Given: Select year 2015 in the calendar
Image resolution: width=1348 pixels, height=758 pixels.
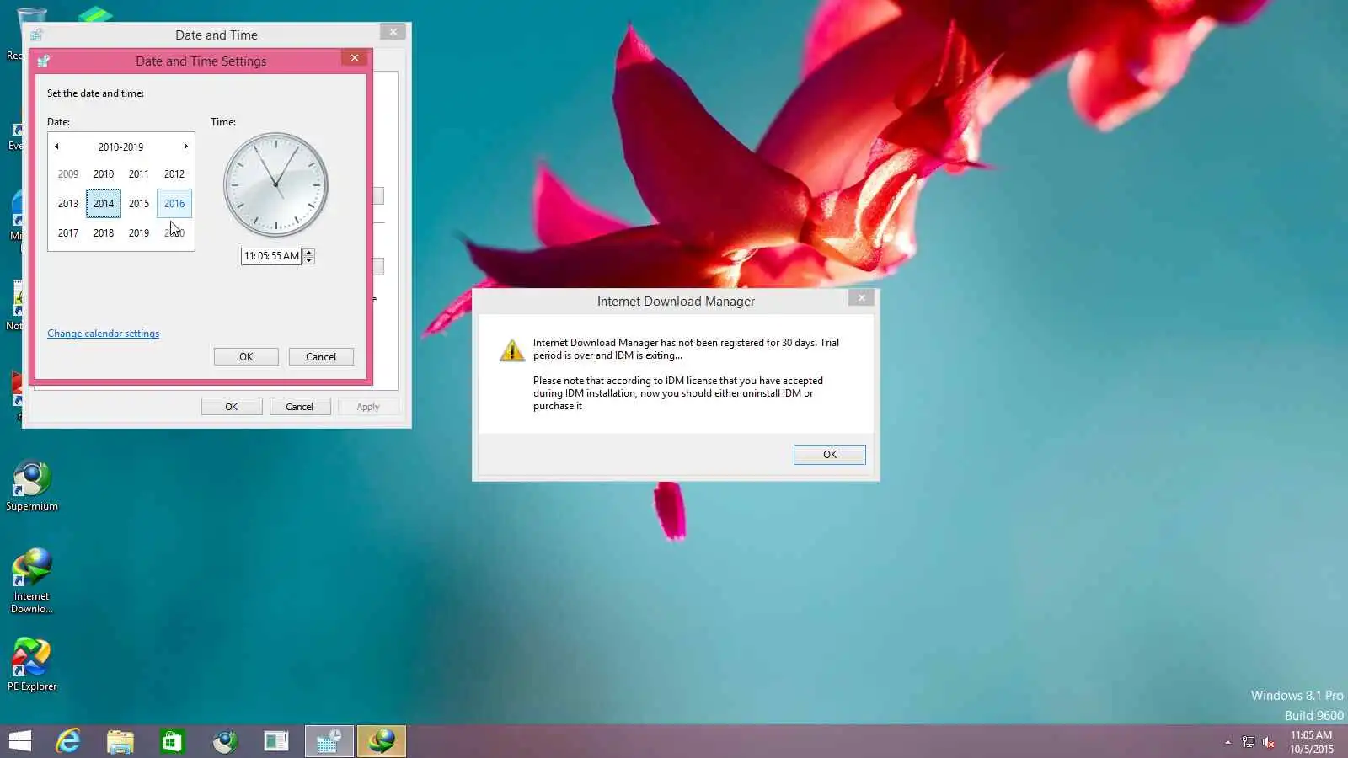Looking at the screenshot, I should (139, 204).
